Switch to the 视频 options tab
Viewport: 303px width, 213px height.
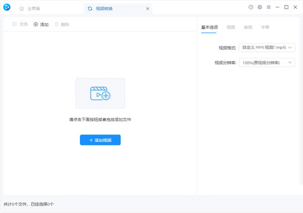click(x=231, y=27)
